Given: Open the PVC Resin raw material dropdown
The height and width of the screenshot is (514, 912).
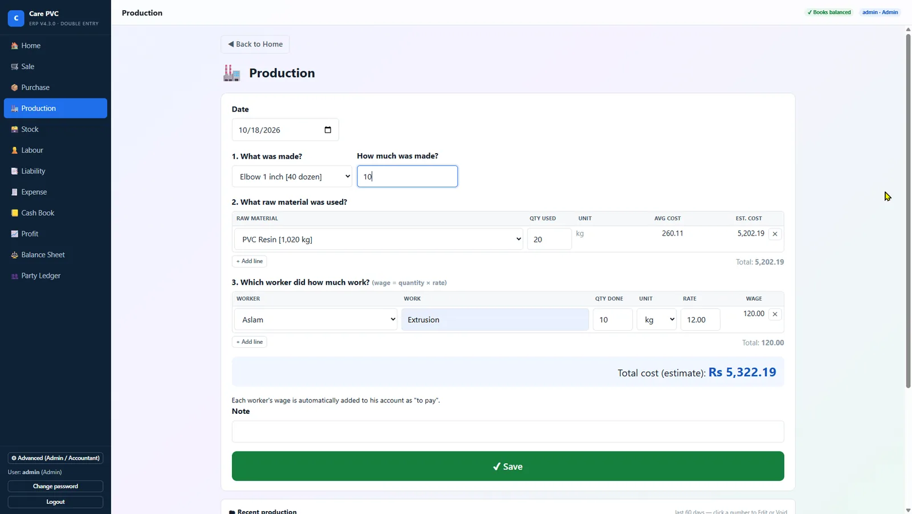Looking at the screenshot, I should pos(378,239).
